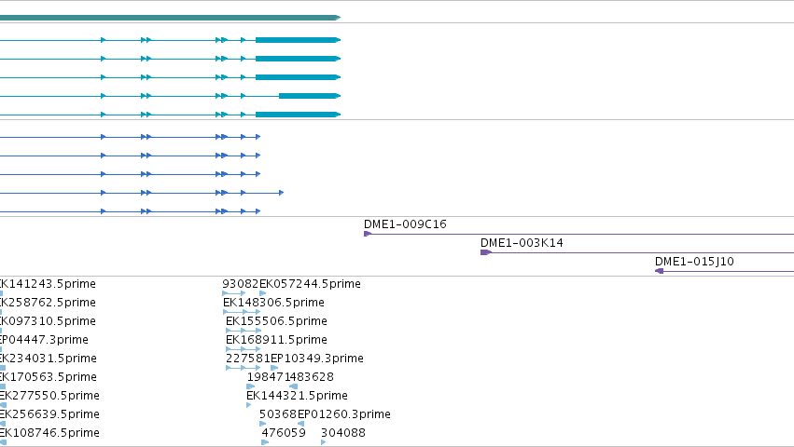The width and height of the screenshot is (794, 447).
Task: Click end arrow of longest blue CDS row
Action: pyautogui.click(x=282, y=193)
